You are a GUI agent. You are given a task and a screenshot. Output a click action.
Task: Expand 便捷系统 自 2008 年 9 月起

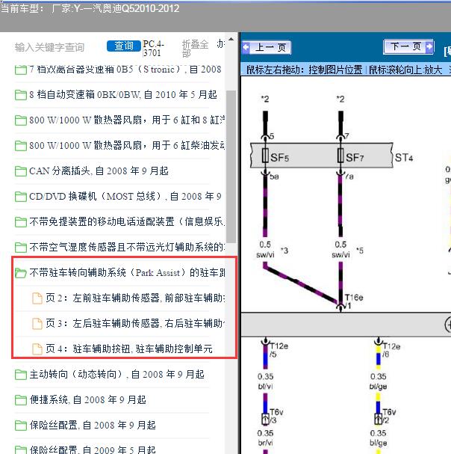(88, 399)
